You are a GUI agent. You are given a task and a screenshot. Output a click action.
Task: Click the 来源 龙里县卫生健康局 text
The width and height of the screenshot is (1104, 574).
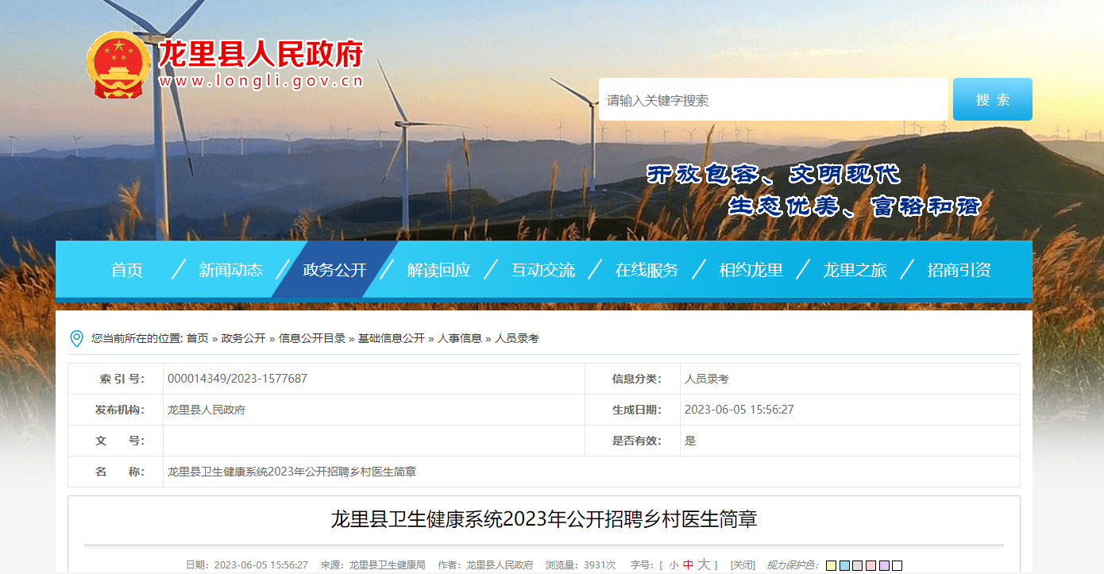point(373,565)
